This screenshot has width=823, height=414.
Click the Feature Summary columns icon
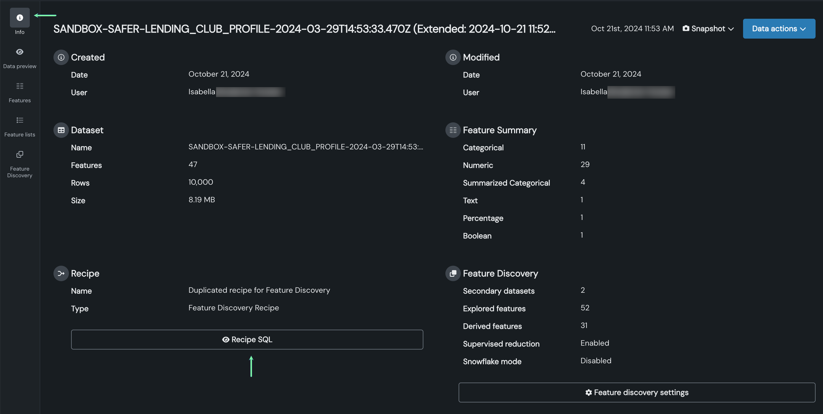pos(453,130)
